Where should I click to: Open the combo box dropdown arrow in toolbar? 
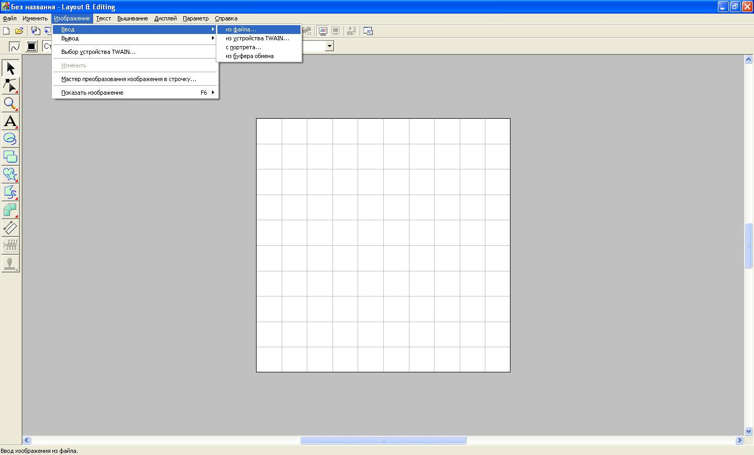[x=329, y=46]
